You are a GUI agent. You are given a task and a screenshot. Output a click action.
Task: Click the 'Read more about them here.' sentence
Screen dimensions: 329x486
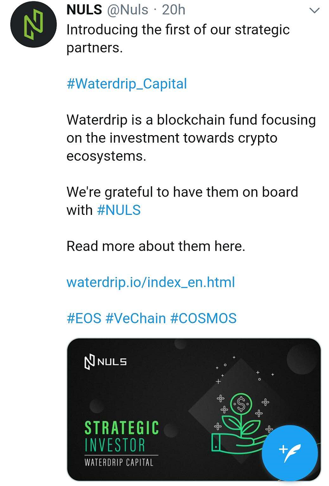tap(156, 246)
